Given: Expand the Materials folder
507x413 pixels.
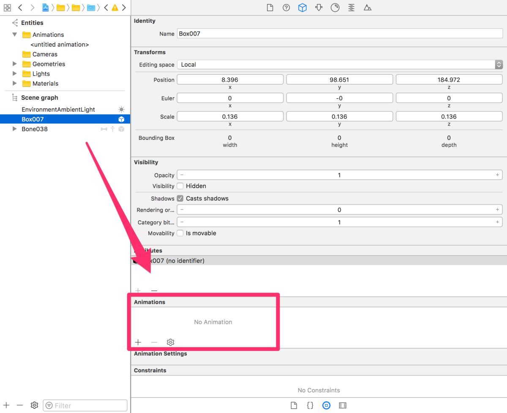Looking at the screenshot, I should pyautogui.click(x=15, y=83).
